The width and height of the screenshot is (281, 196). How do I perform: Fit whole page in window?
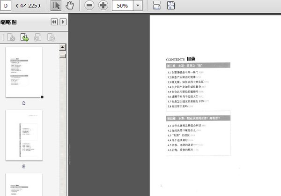click(171, 6)
